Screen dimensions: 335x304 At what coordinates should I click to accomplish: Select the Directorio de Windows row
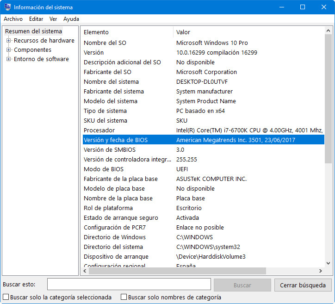point(204,237)
